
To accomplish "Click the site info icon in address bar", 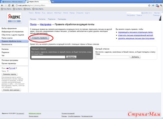I will click(x=17, y=6).
